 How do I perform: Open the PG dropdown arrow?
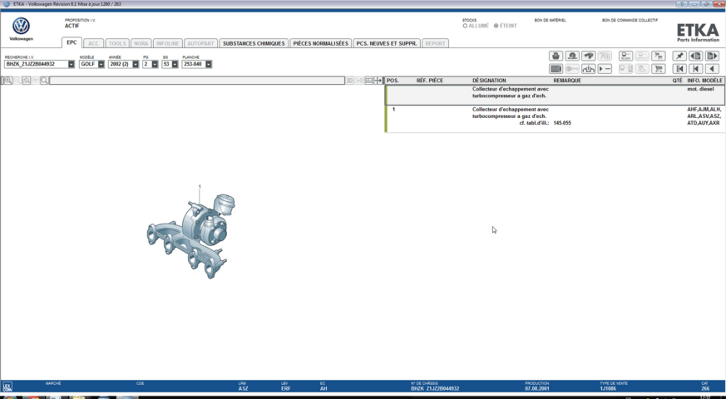pos(155,64)
